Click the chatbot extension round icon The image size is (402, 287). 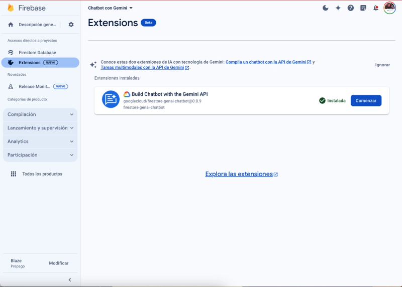click(111, 99)
